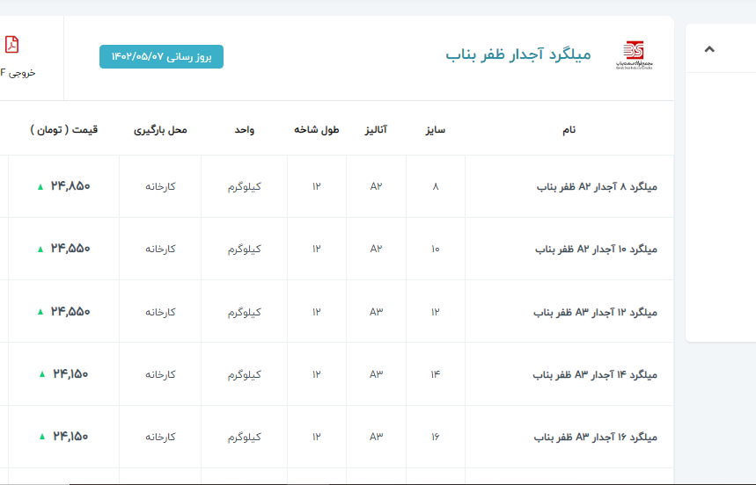Open the red PDF export icon
The height and width of the screenshot is (485, 756).
(12, 45)
